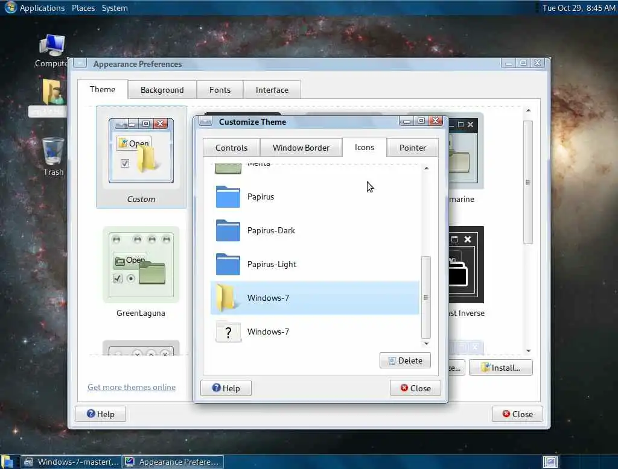Open the Background tab in Appearance Preferences
This screenshot has width=618, height=469.
click(162, 90)
